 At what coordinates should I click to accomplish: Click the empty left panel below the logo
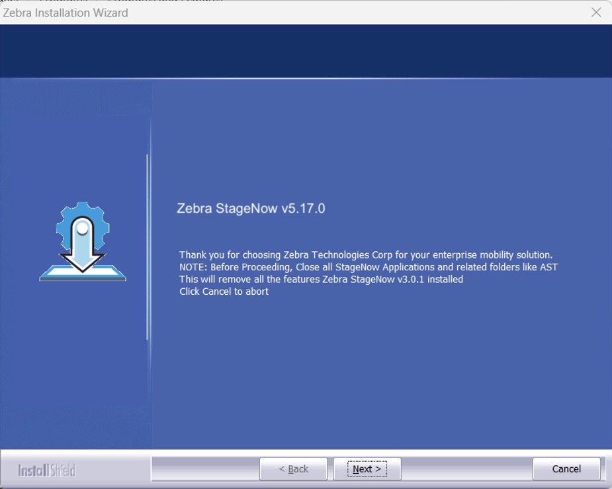(75, 371)
